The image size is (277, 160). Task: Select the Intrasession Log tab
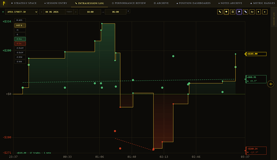tap(90, 3)
